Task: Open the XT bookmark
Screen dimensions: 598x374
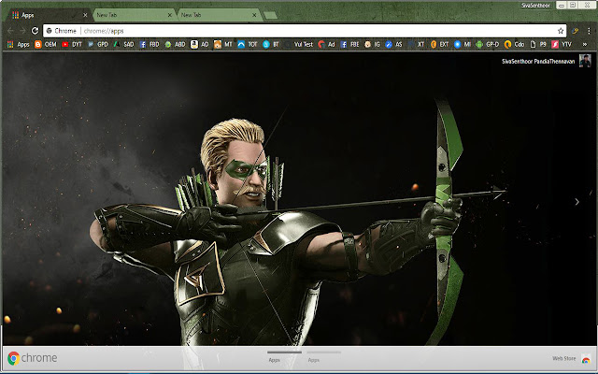Action: point(416,44)
